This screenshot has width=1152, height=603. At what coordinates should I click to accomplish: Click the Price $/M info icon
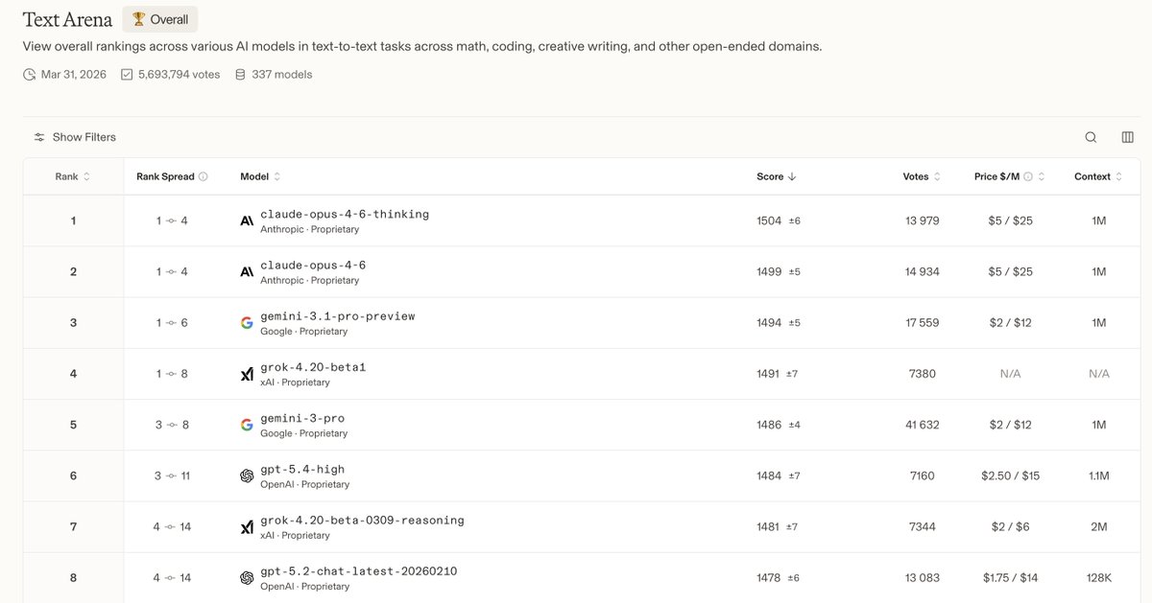(1028, 176)
